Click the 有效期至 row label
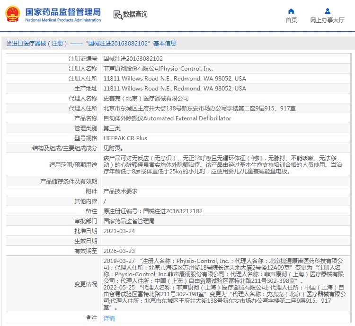The image size is (355, 326). point(86,251)
